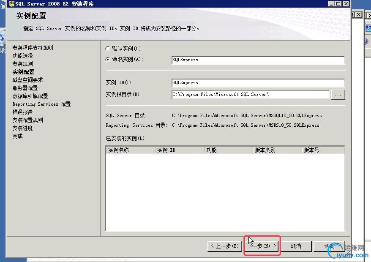Click the MSRS10_50.SQLExpress directory path text

pyautogui.click(x=246, y=125)
